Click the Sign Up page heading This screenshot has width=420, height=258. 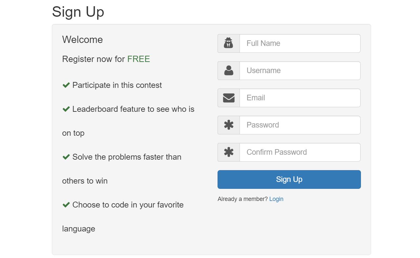[78, 12]
